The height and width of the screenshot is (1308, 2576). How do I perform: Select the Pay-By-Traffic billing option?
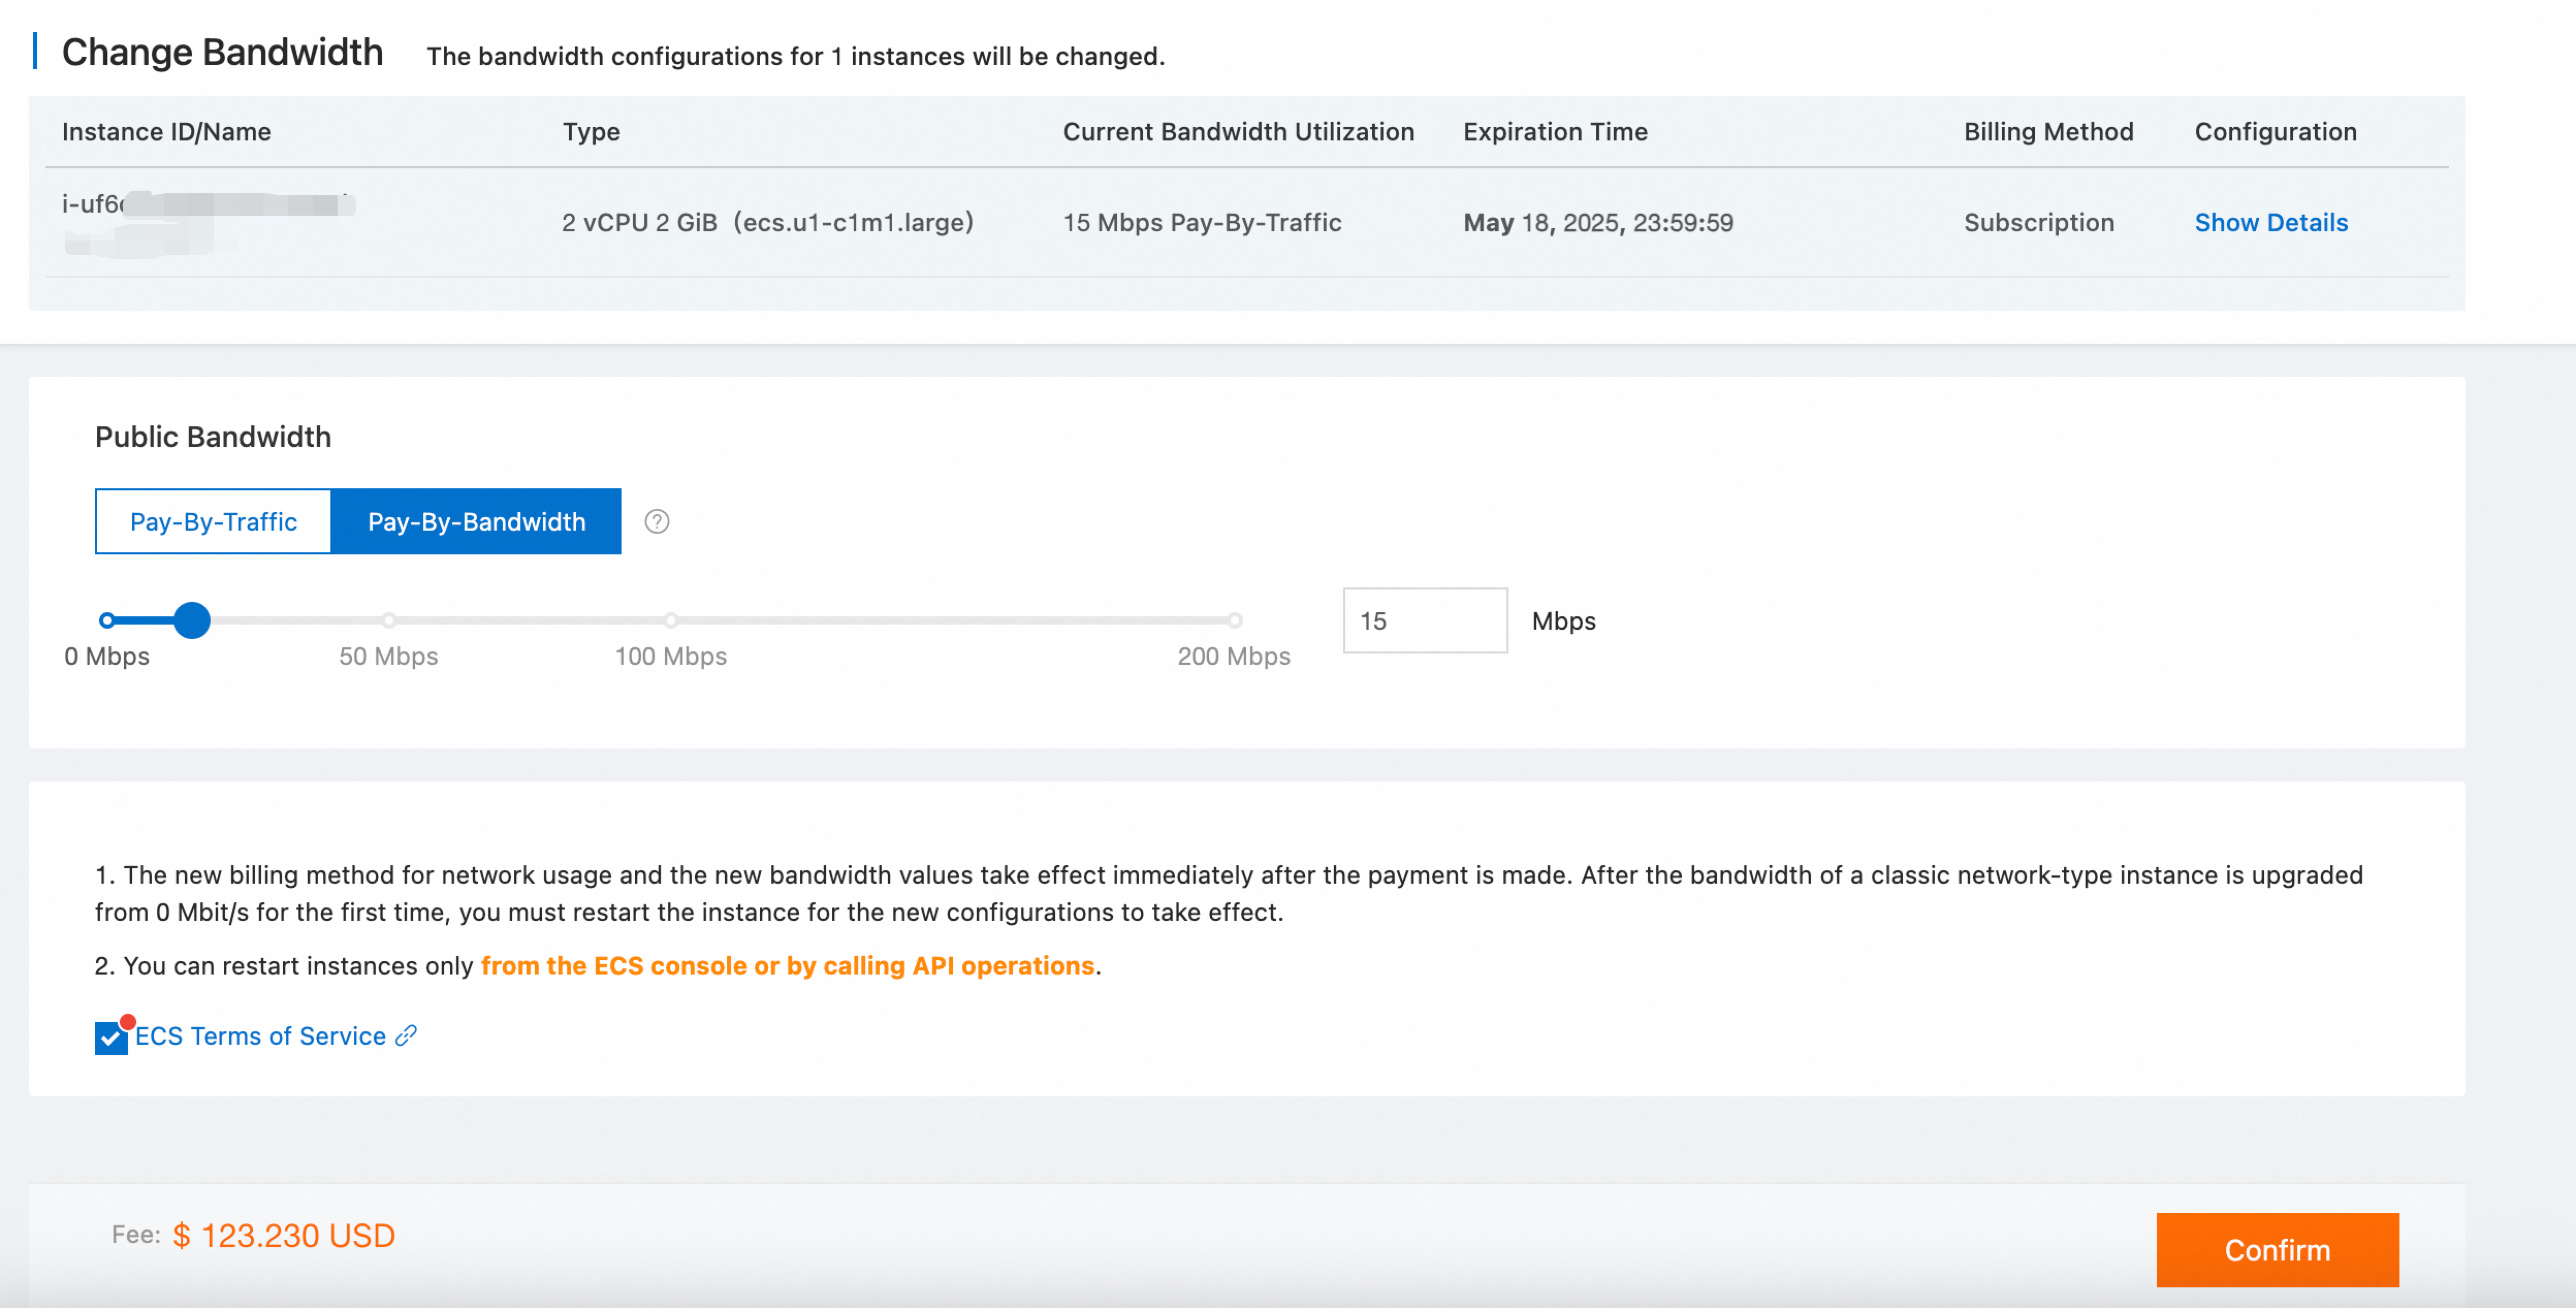(x=213, y=521)
